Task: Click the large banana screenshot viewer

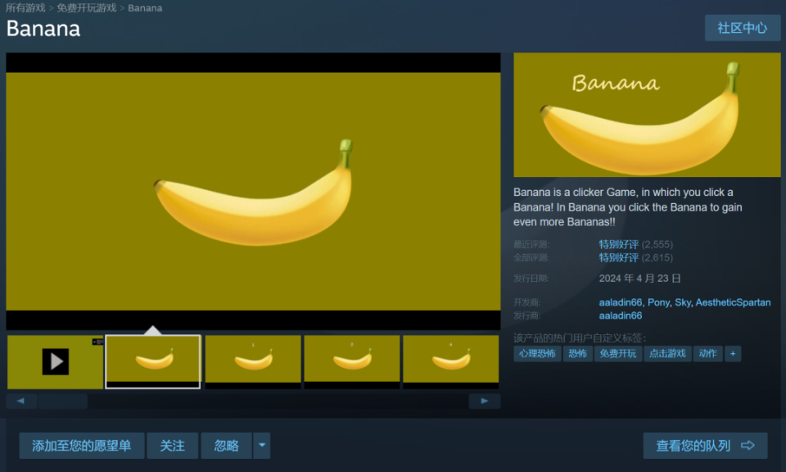Action: click(253, 191)
